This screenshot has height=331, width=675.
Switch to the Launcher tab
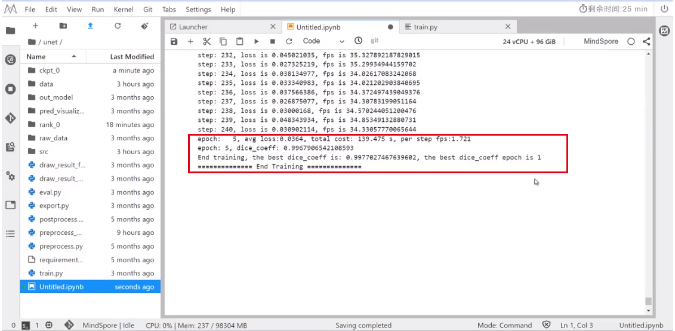tap(223, 27)
